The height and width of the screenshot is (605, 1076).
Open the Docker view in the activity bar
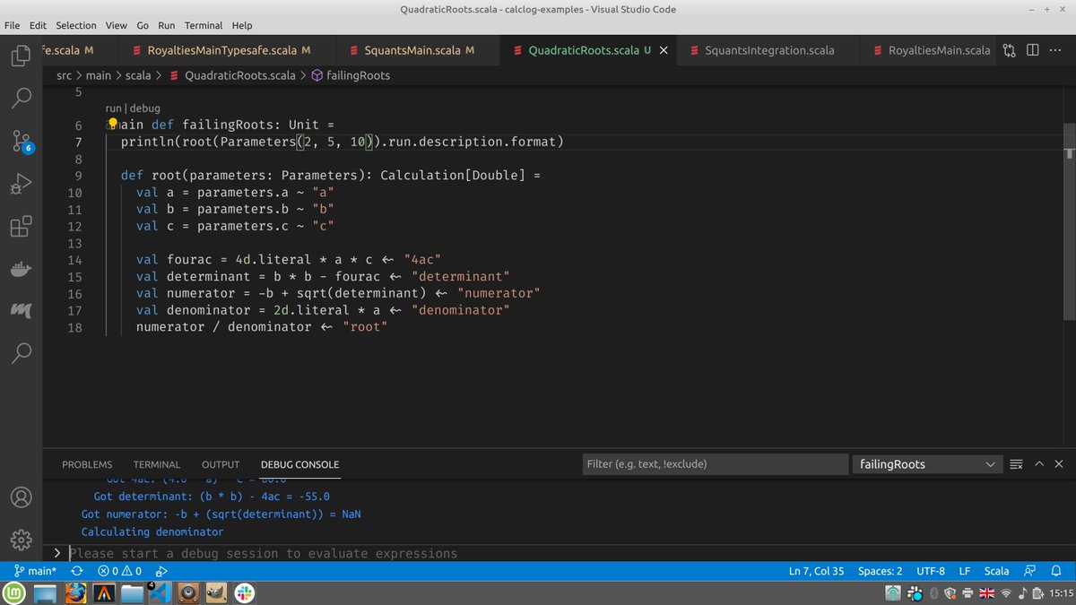21,268
